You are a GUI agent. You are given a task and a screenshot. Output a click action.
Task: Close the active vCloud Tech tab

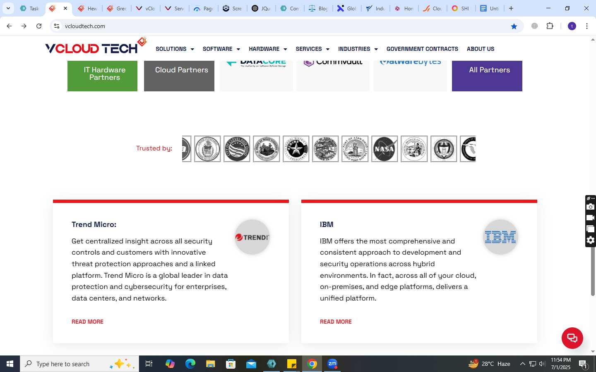tap(65, 8)
